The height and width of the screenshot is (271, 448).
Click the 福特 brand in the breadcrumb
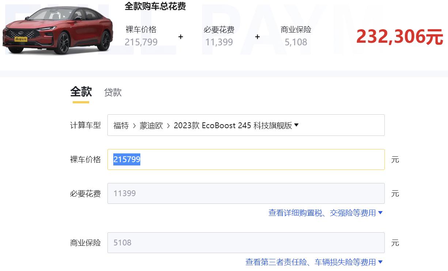coord(121,125)
